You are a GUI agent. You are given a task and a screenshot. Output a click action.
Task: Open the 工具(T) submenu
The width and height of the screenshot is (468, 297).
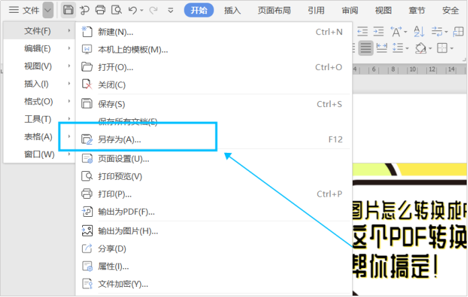click(39, 119)
